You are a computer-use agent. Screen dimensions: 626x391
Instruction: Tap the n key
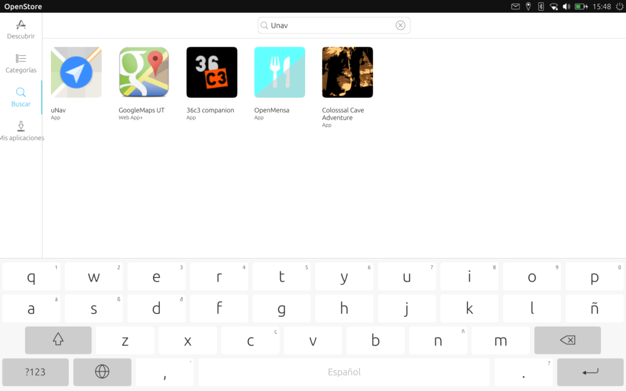[438, 340]
